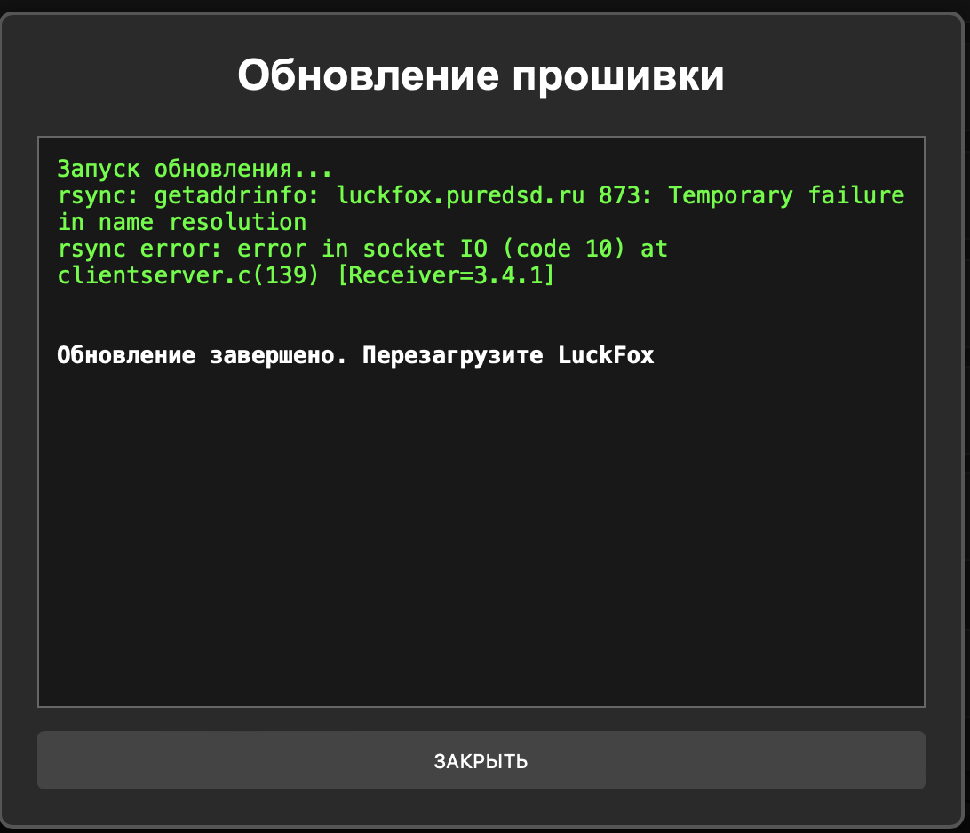Click the in name resolution line
Image resolution: width=970 pixels, height=833 pixels.
(182, 222)
